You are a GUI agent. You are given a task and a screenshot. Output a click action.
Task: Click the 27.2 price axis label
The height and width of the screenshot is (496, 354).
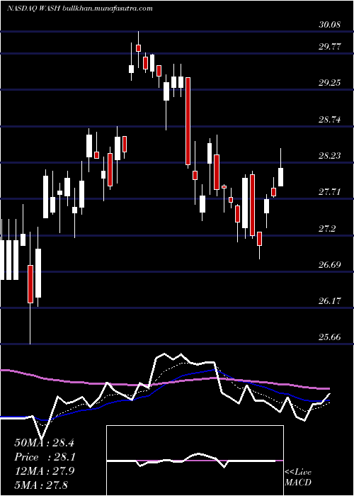[x=327, y=229]
